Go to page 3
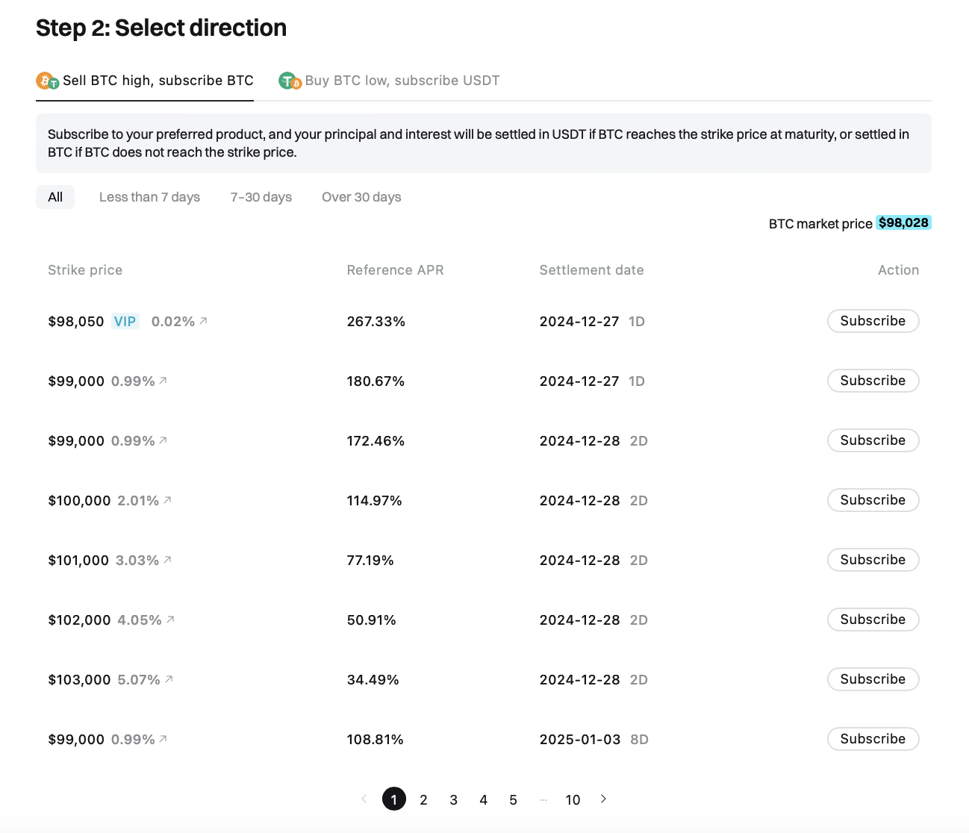Image resolution: width=969 pixels, height=833 pixels. coord(453,799)
